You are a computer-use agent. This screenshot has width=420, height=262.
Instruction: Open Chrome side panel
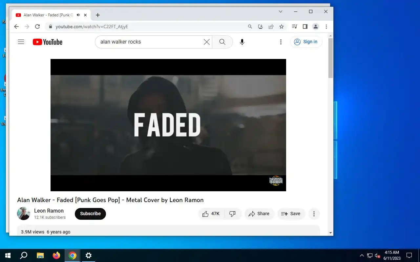tap(305, 27)
